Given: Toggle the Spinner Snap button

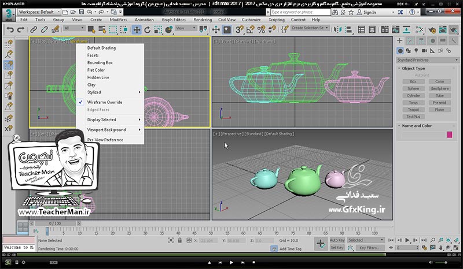Looking at the screenshot, I should tap(272, 30).
